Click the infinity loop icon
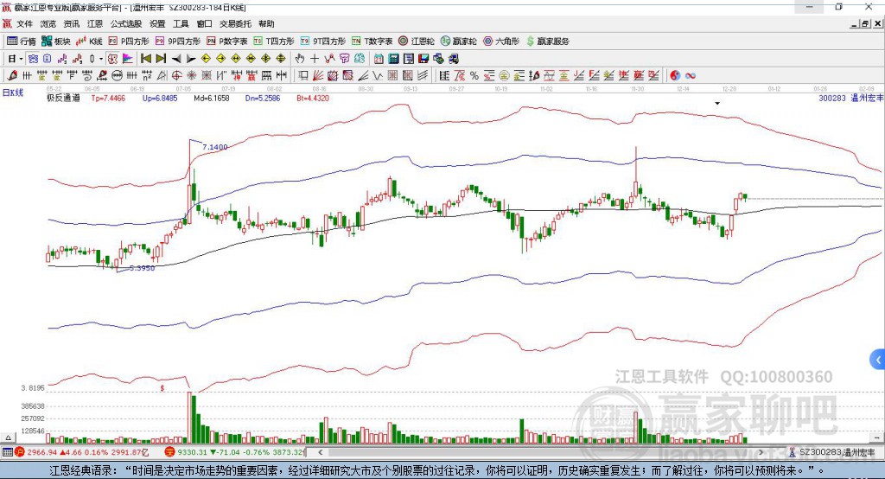This screenshot has height=479, width=885. tap(691, 76)
